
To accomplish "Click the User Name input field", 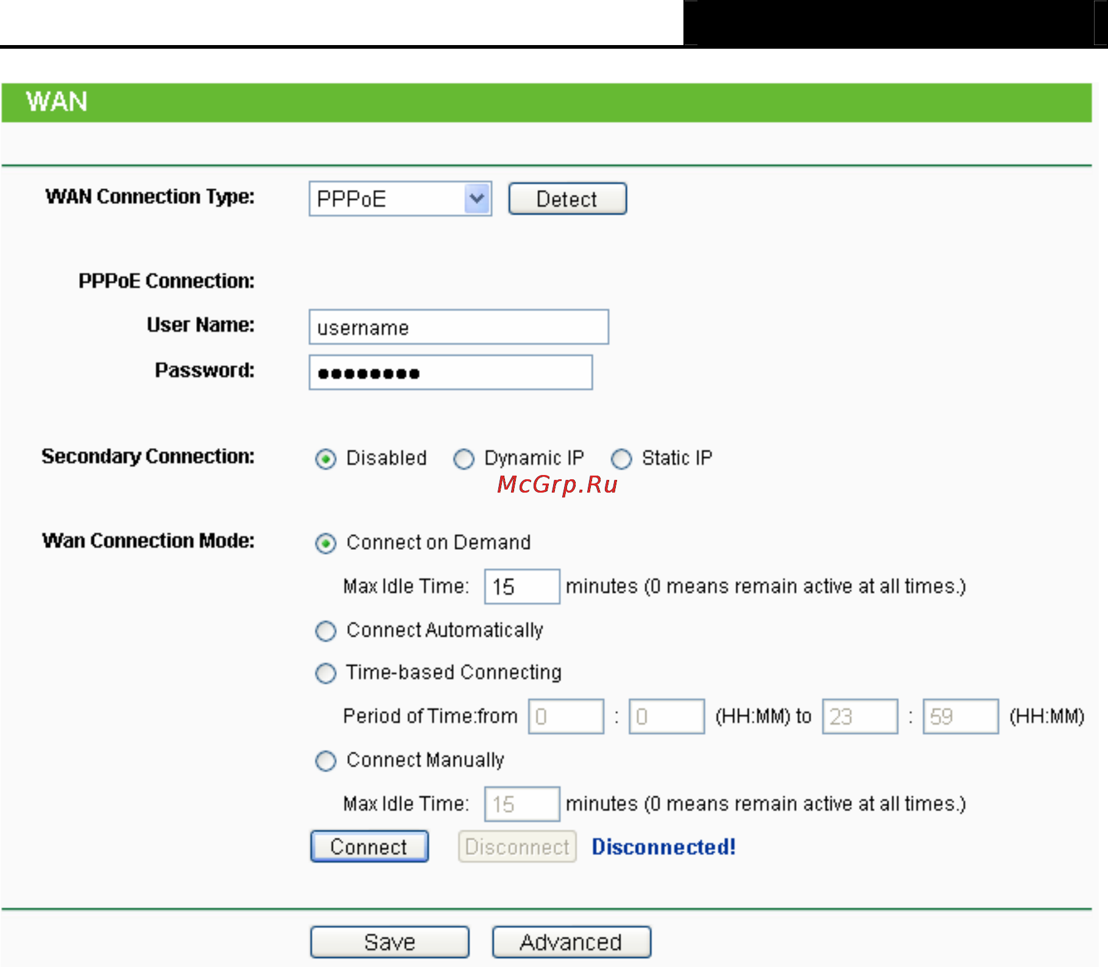I will click(x=459, y=327).
